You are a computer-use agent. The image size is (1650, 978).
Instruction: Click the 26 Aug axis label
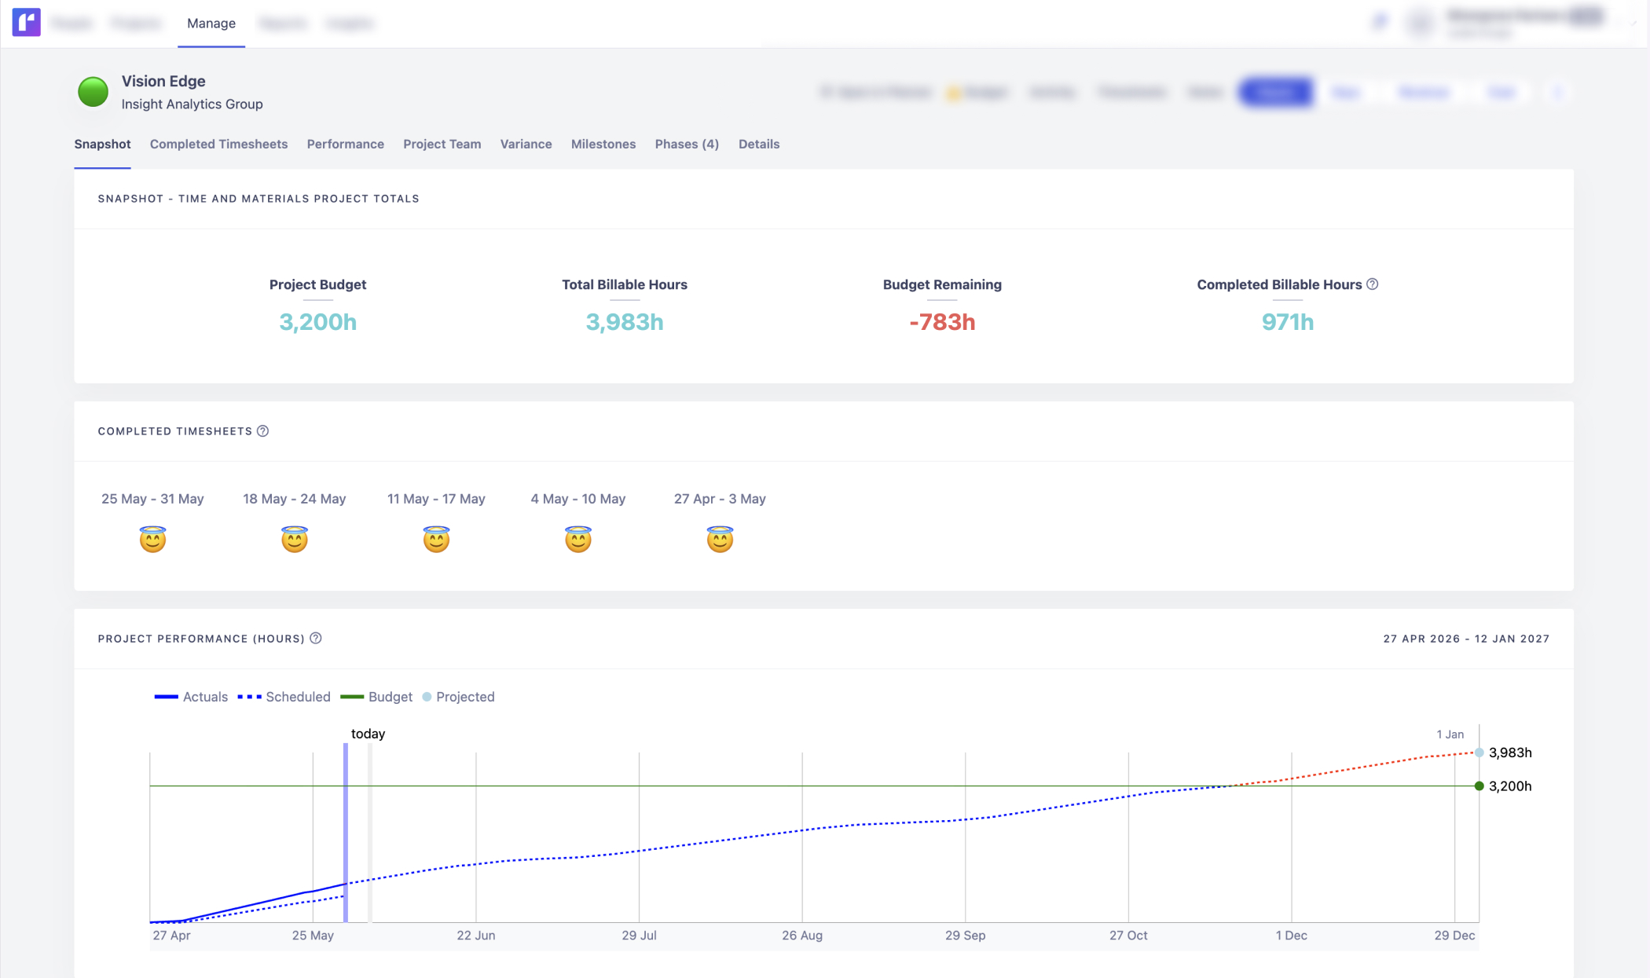coord(802,936)
